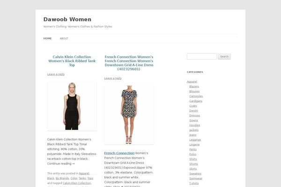Screen dimensions: 281x187
Task: Open the Calvin Klein Collection tag link
Action: point(77,183)
